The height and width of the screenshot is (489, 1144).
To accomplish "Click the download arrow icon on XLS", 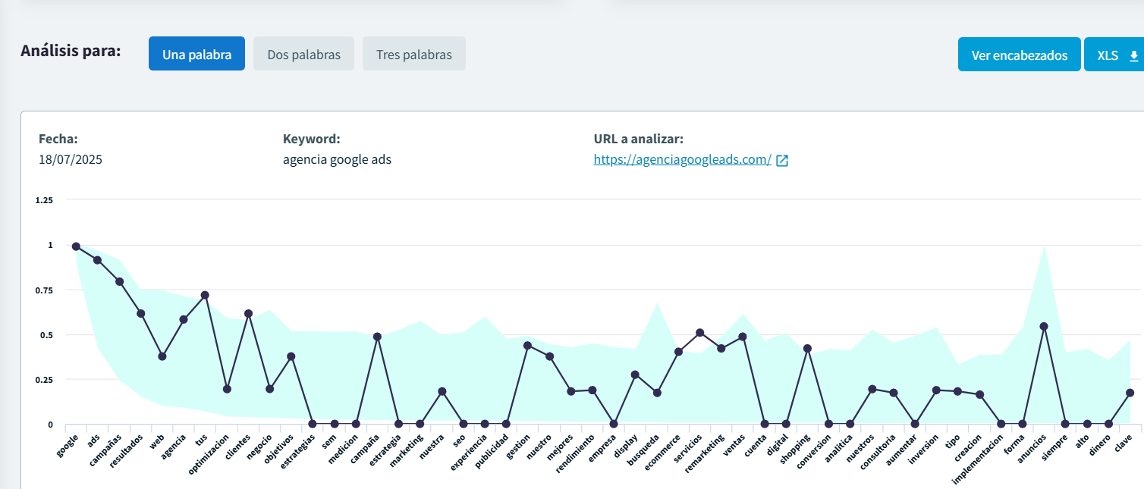I will (x=1134, y=55).
